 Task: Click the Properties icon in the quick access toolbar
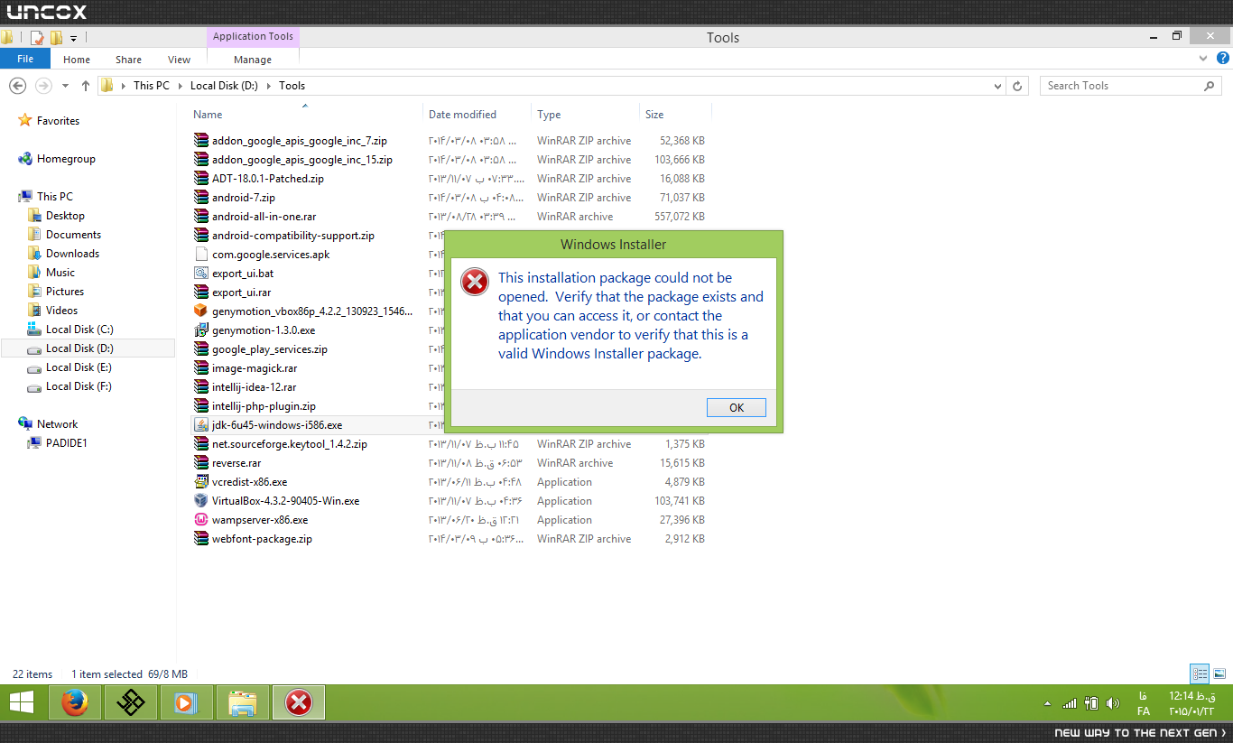point(37,37)
